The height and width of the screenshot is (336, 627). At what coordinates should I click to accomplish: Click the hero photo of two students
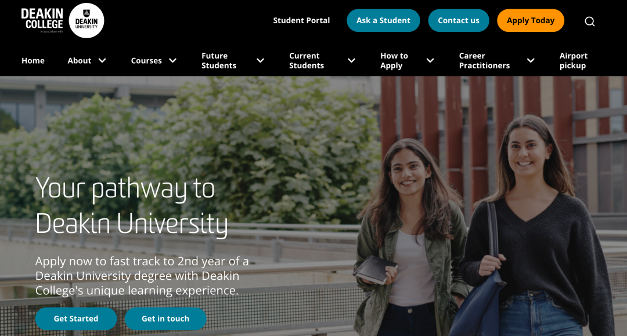point(313,206)
